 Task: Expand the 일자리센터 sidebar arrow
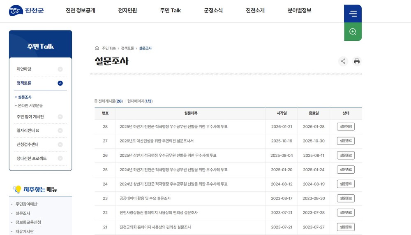pyautogui.click(x=60, y=130)
